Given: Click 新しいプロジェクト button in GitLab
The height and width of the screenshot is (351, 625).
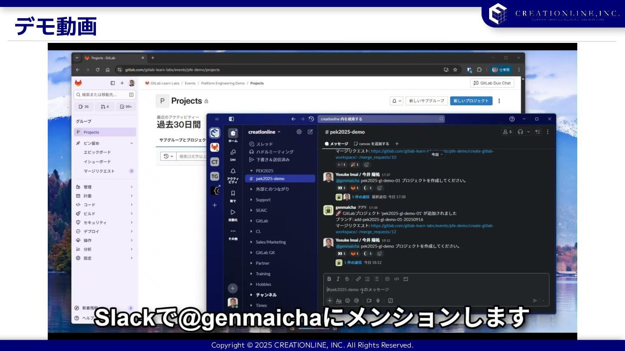Looking at the screenshot, I should click(471, 101).
